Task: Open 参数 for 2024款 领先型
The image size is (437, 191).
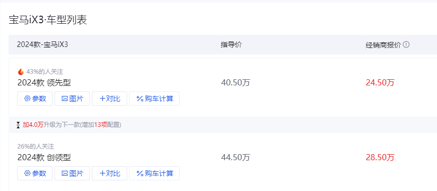Action: coord(35,99)
